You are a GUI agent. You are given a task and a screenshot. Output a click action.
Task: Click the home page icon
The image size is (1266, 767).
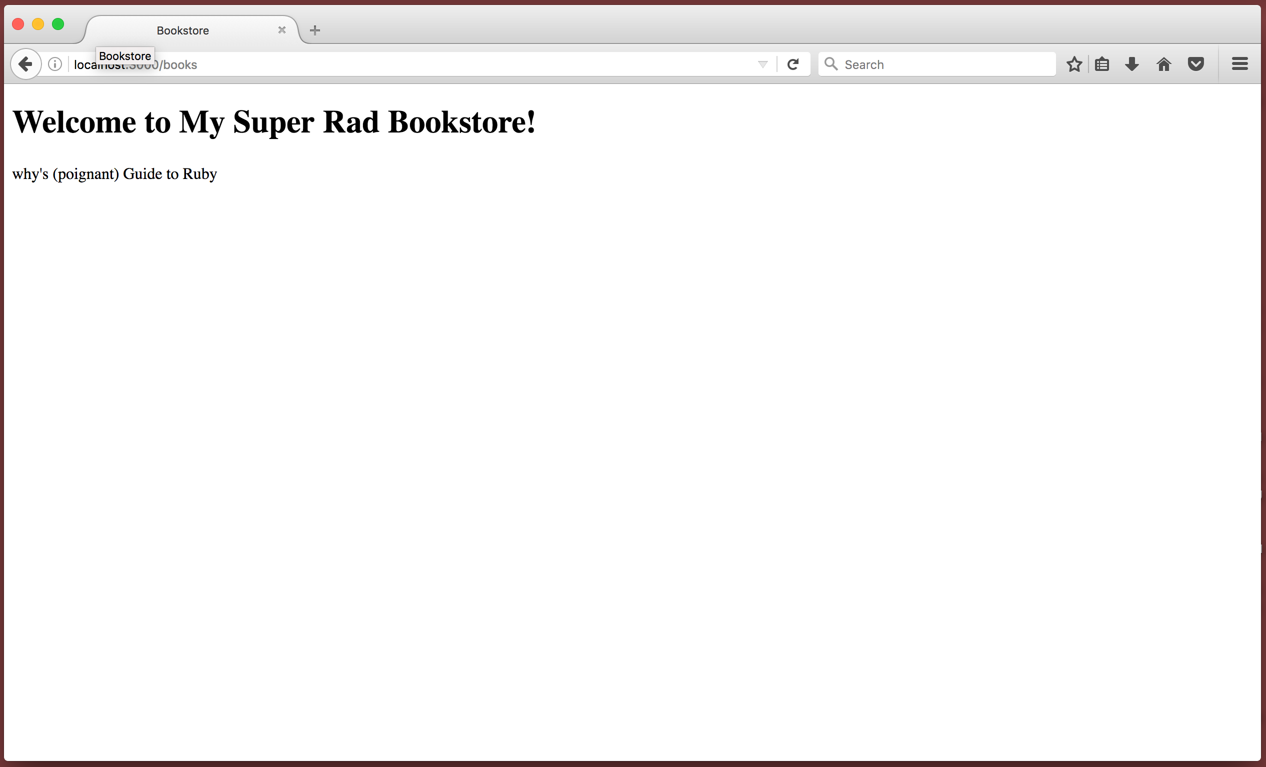1164,64
